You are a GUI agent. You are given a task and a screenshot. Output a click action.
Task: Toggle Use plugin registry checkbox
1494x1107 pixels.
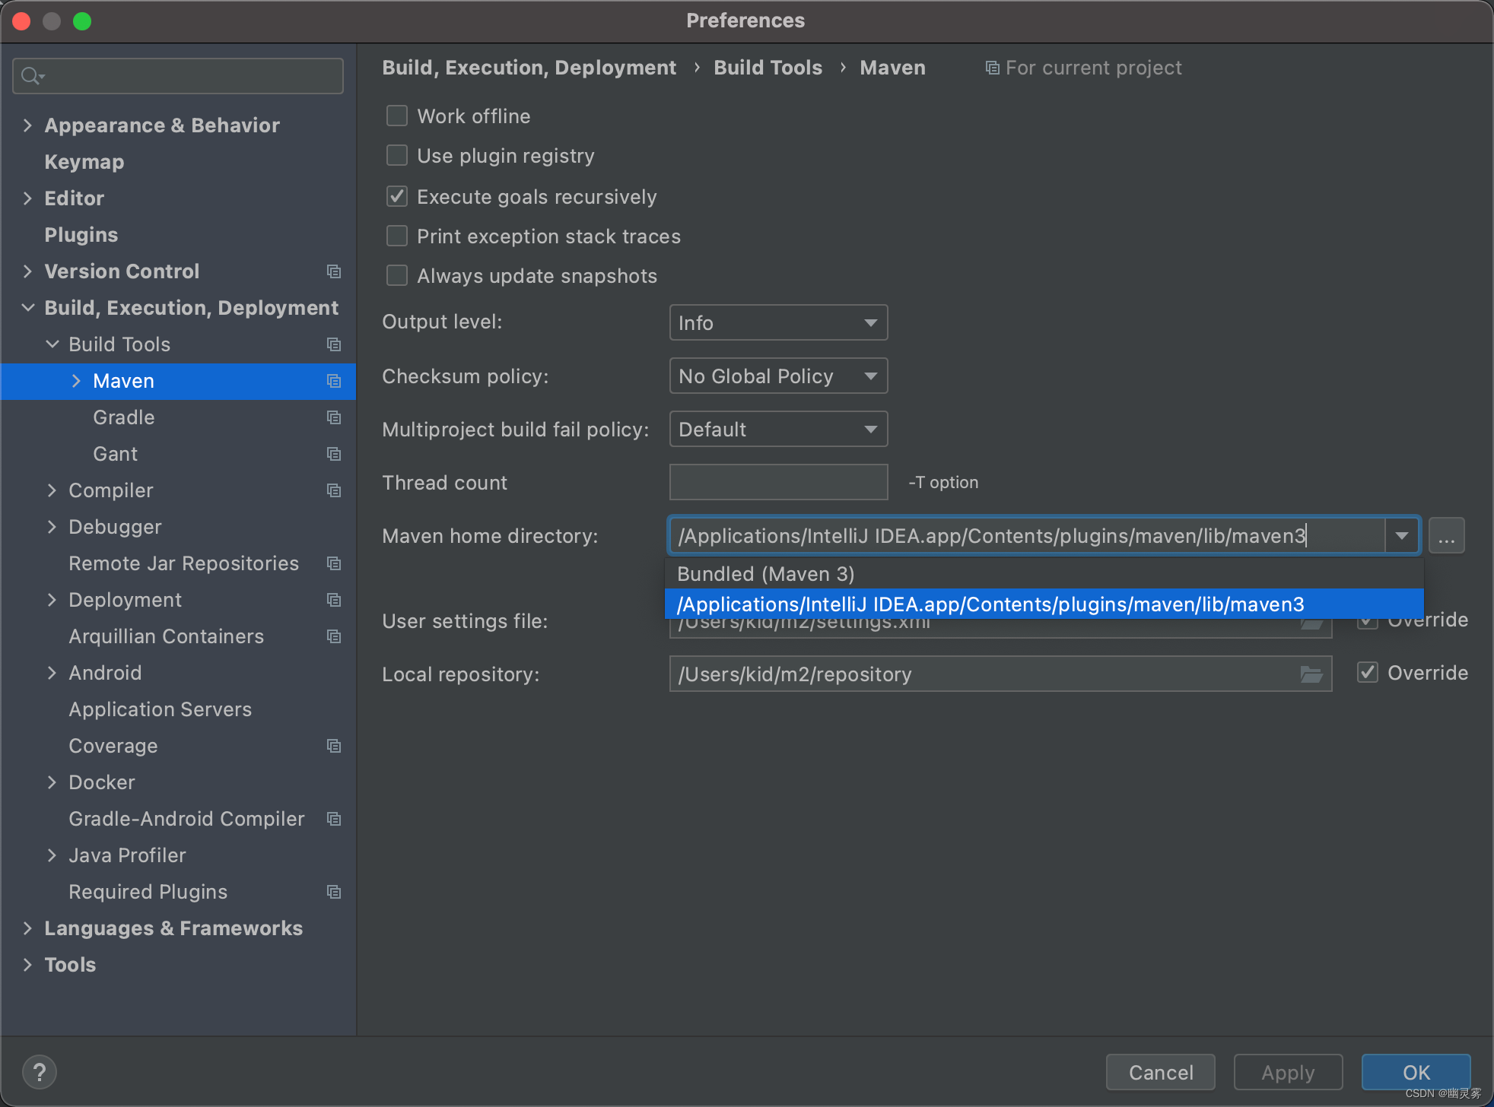(x=397, y=156)
